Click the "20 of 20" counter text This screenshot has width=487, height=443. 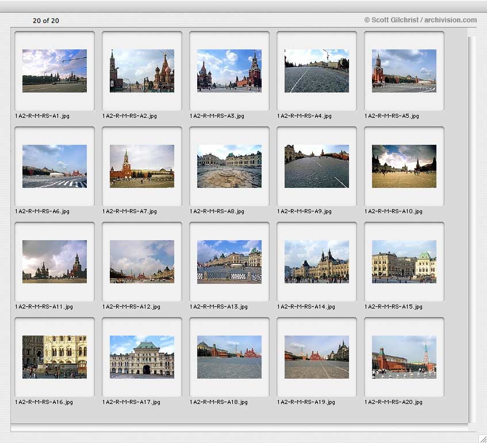pyautogui.click(x=46, y=21)
